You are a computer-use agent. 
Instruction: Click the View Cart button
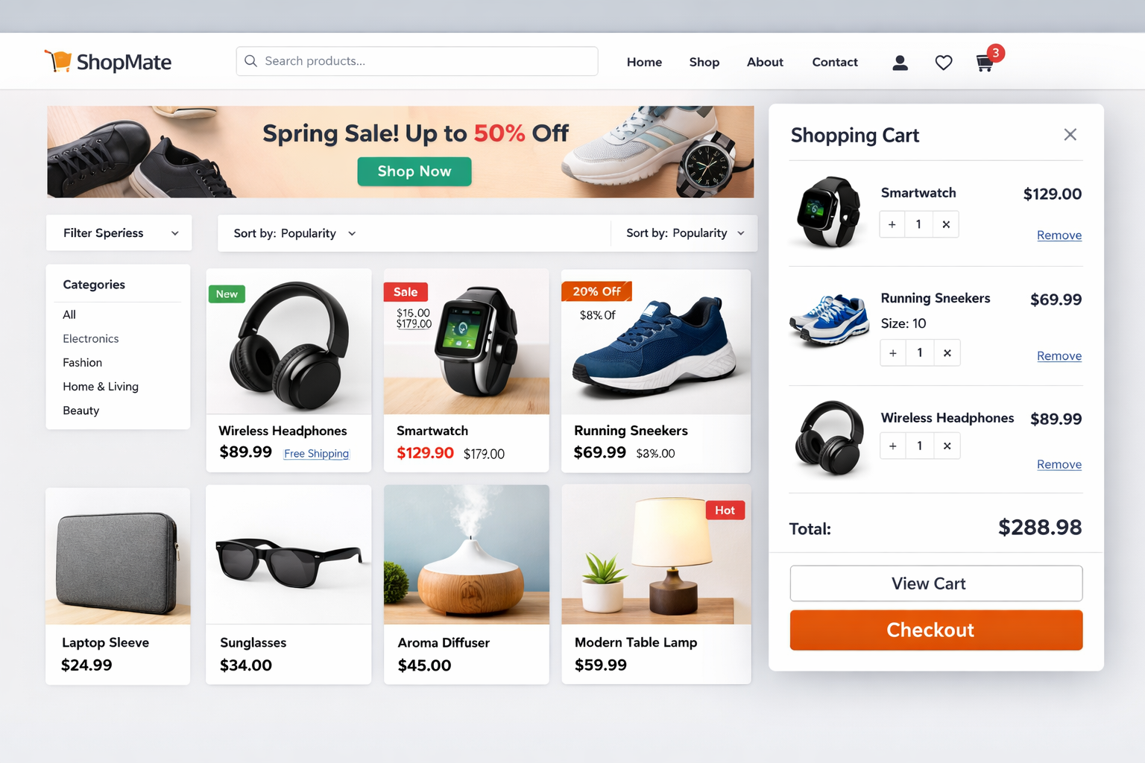pos(936,583)
